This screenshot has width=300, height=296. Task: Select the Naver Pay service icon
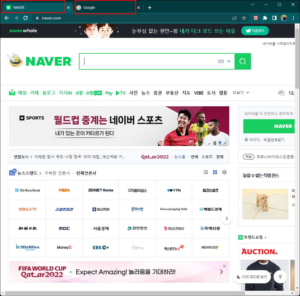point(109,93)
